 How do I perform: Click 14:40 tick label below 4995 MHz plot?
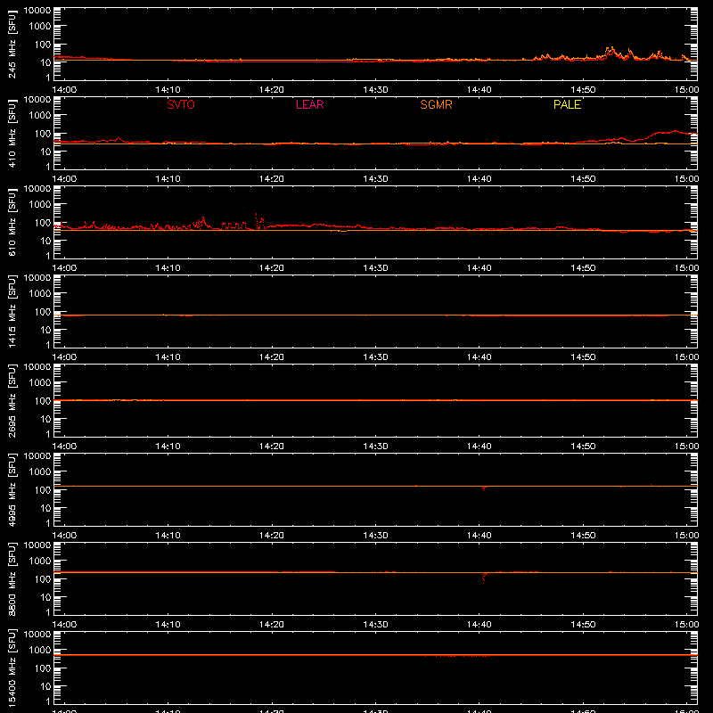point(479,536)
